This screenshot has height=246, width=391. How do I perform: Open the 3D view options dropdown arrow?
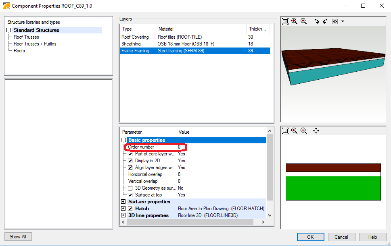(343, 21)
